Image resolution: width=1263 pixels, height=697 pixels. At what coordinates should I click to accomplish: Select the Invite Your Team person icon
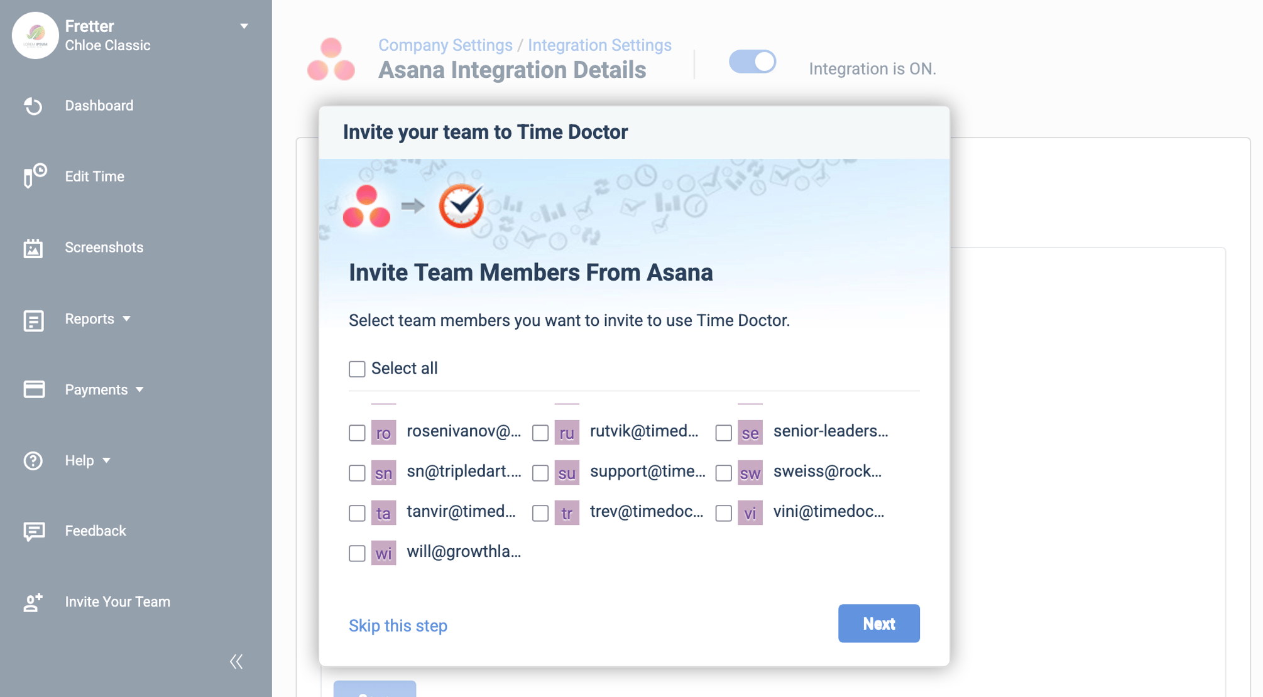(33, 602)
